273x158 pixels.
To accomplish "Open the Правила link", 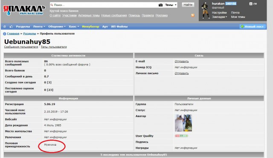I will click(x=148, y=15).
